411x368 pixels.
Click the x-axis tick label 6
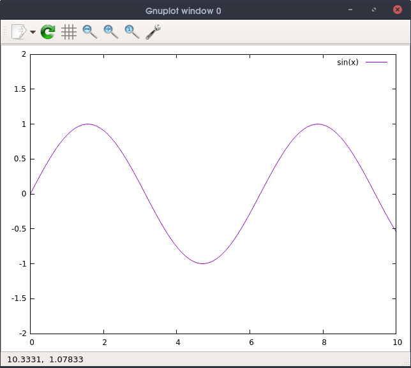tap(251, 342)
